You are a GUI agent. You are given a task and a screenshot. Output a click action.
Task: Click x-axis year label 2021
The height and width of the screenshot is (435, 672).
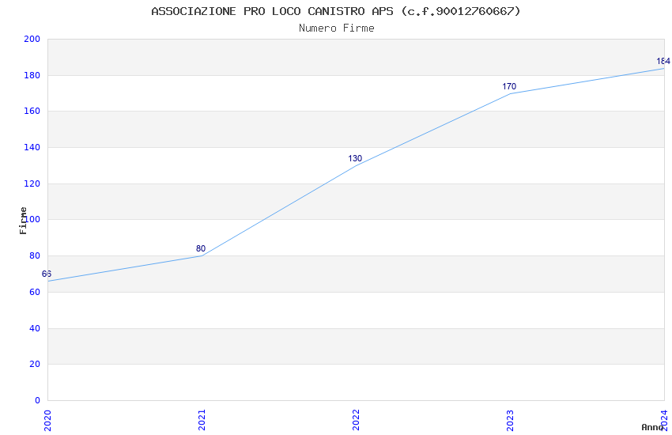202,420
